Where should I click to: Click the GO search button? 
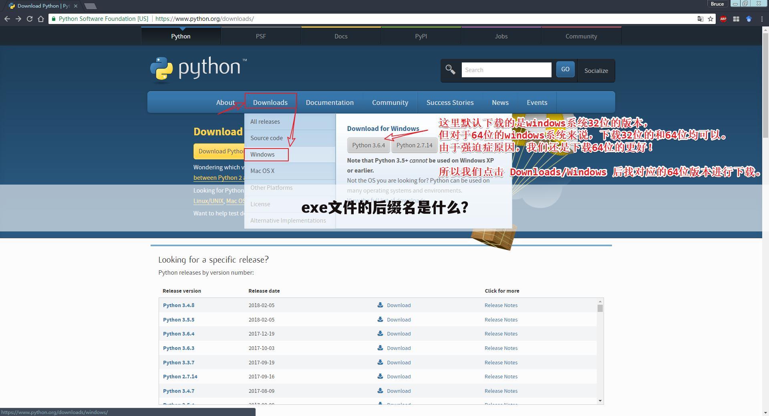(566, 69)
